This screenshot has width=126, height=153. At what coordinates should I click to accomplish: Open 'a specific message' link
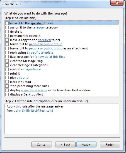34,90
